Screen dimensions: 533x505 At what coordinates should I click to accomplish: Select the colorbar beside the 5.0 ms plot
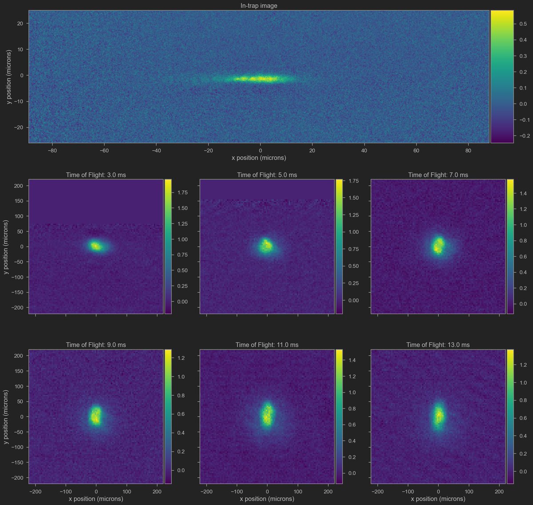[x=339, y=247]
